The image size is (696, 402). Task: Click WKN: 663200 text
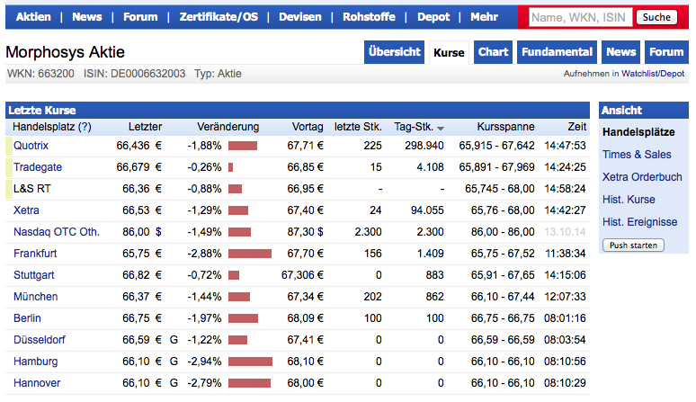40,74
